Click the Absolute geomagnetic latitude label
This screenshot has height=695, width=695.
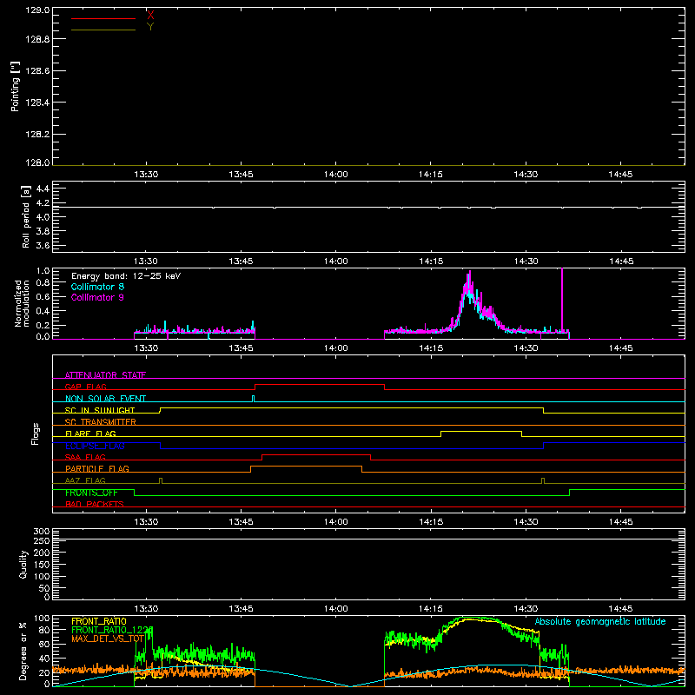(600, 621)
